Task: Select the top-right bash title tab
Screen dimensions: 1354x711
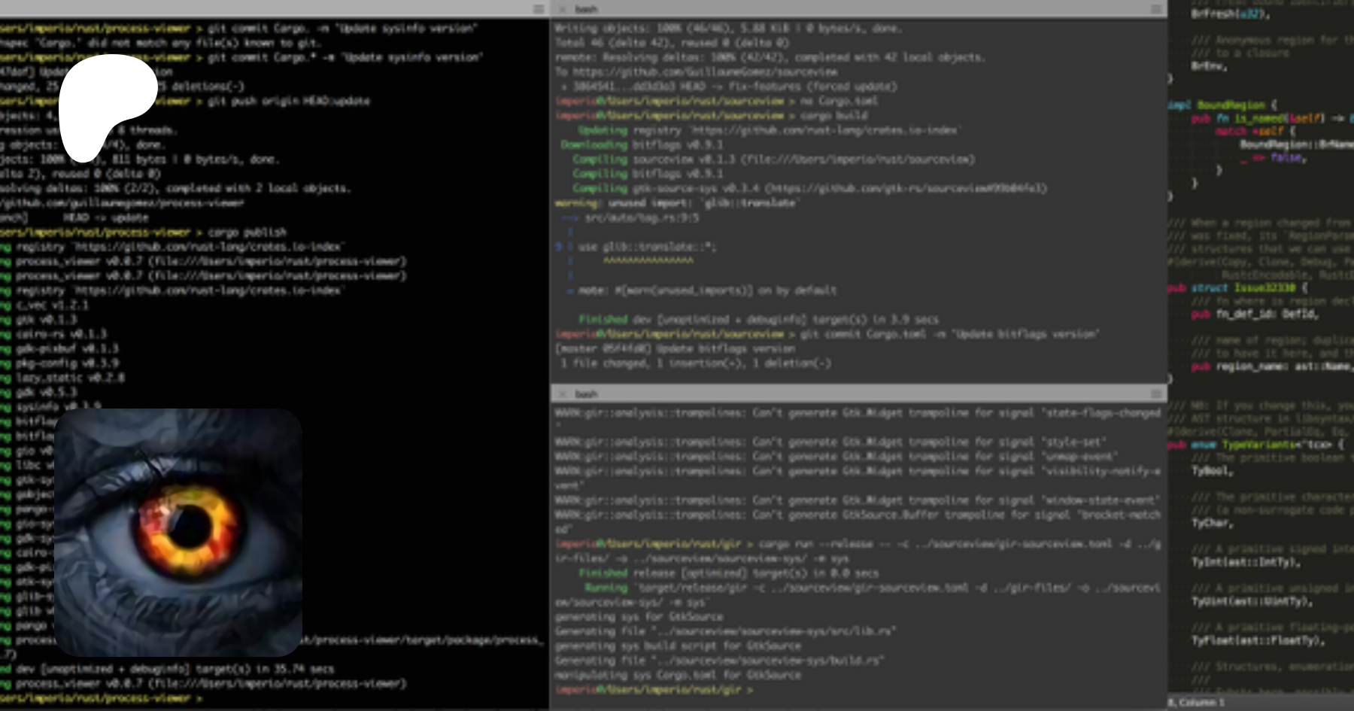Action: coord(586,9)
